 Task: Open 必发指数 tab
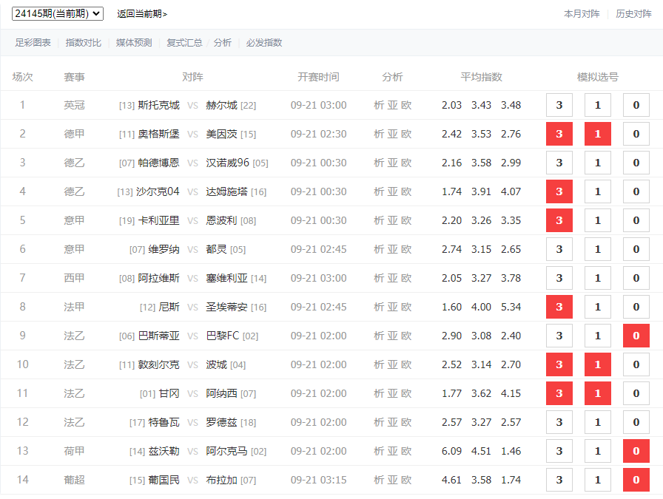pyautogui.click(x=264, y=43)
